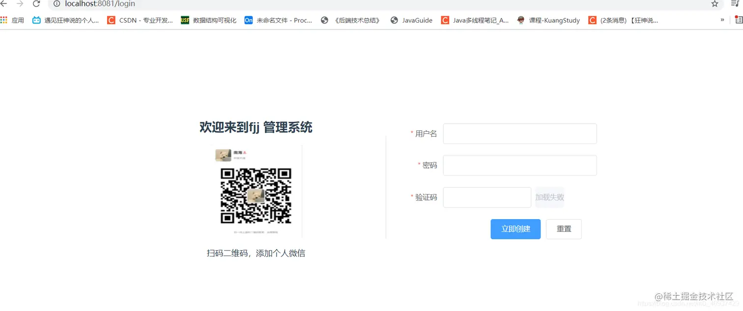Open the 课程-KuangStudy bookmark
The width and height of the screenshot is (743, 311).
[548, 20]
